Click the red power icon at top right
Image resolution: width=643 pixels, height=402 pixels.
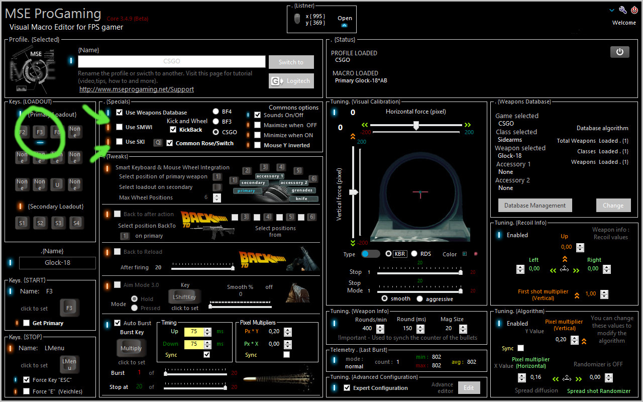coord(634,10)
